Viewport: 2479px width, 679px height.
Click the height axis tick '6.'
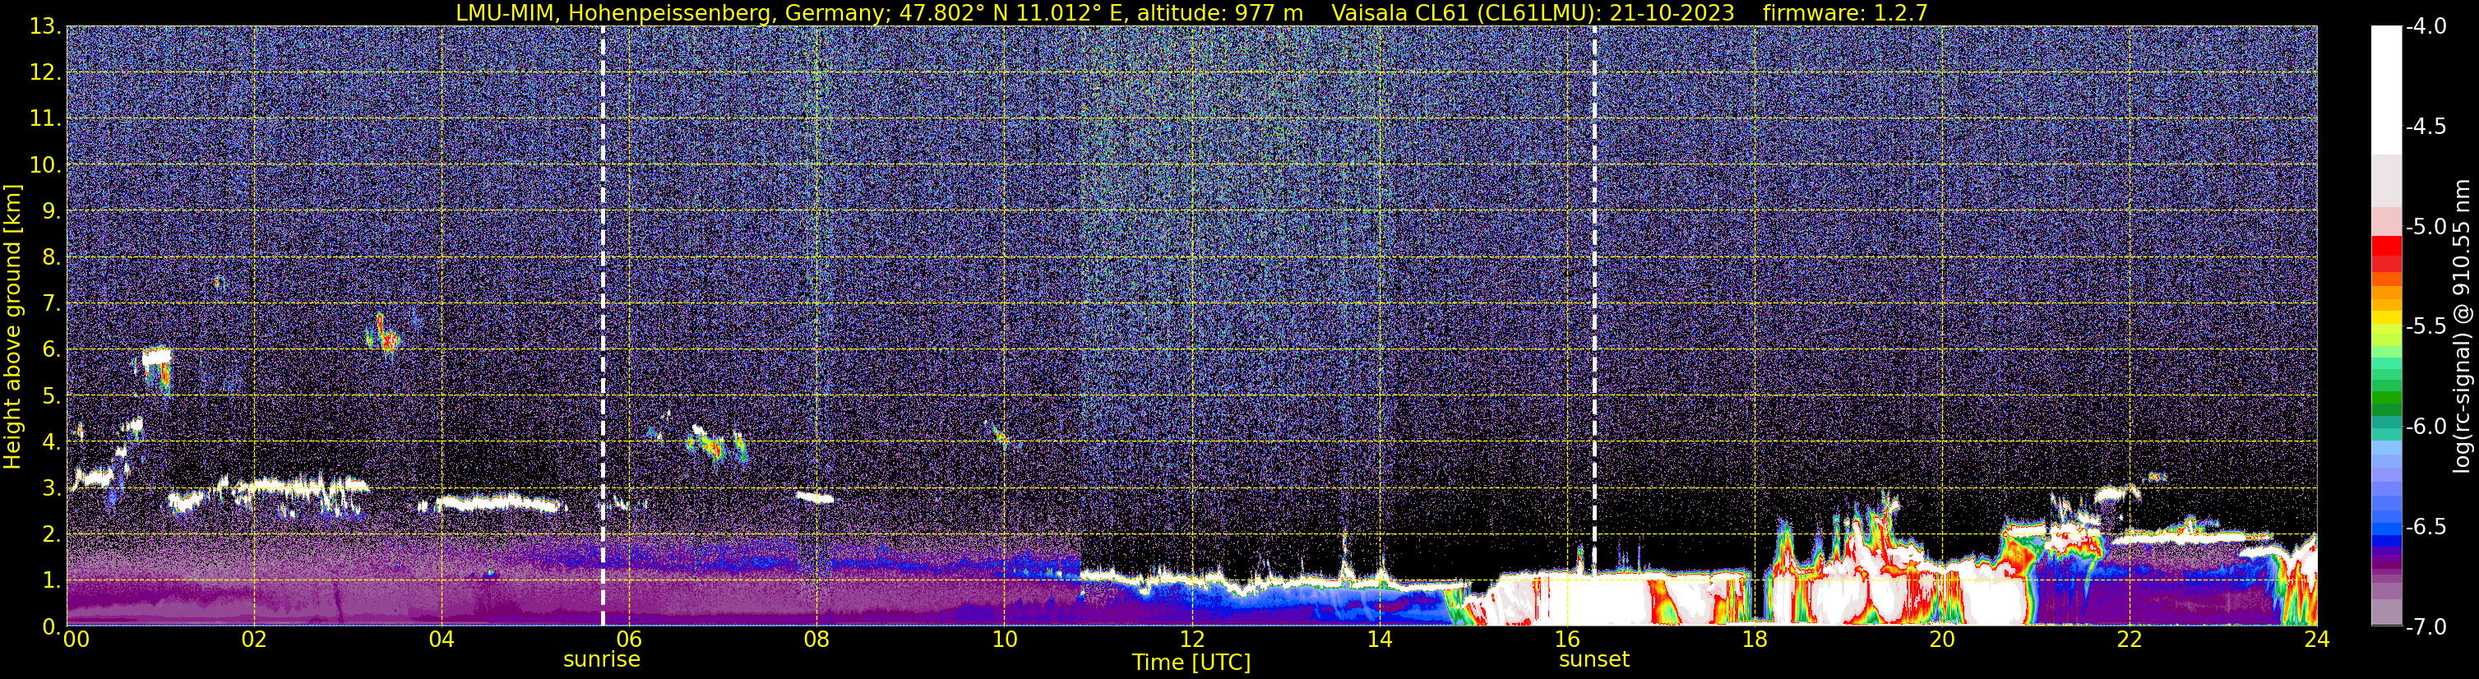click(x=51, y=349)
